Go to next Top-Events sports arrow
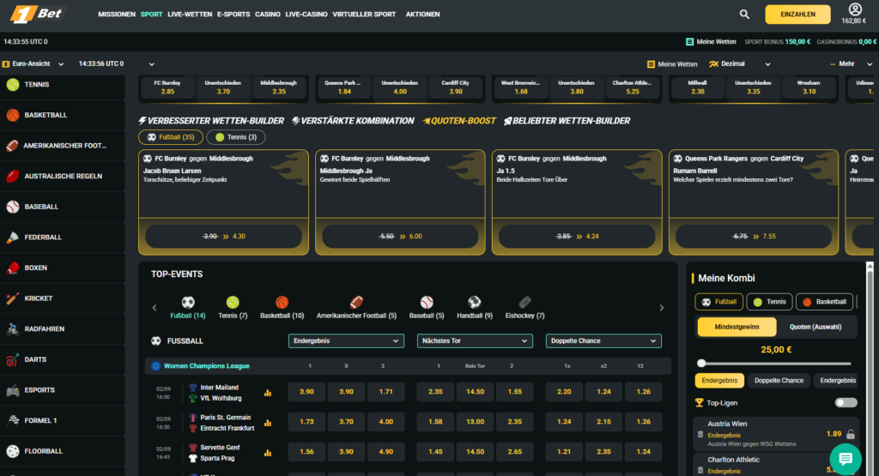The height and width of the screenshot is (476, 879). point(662,307)
